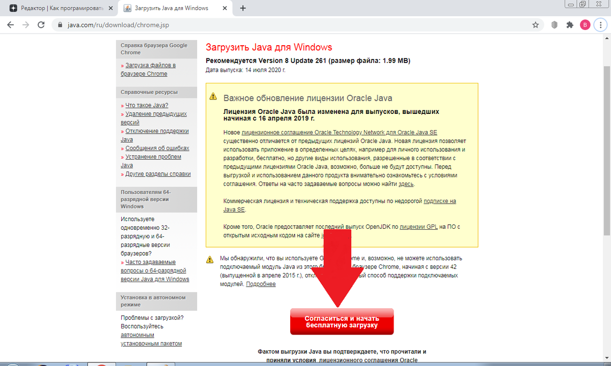Image resolution: width=611 pixels, height=366 pixels.
Task: Open Устранение проблем Java link
Action: click(x=151, y=161)
